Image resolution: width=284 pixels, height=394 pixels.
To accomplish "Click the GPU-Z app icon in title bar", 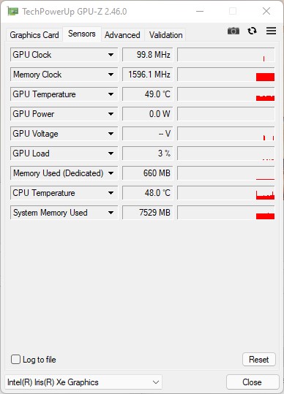I will (12, 11).
